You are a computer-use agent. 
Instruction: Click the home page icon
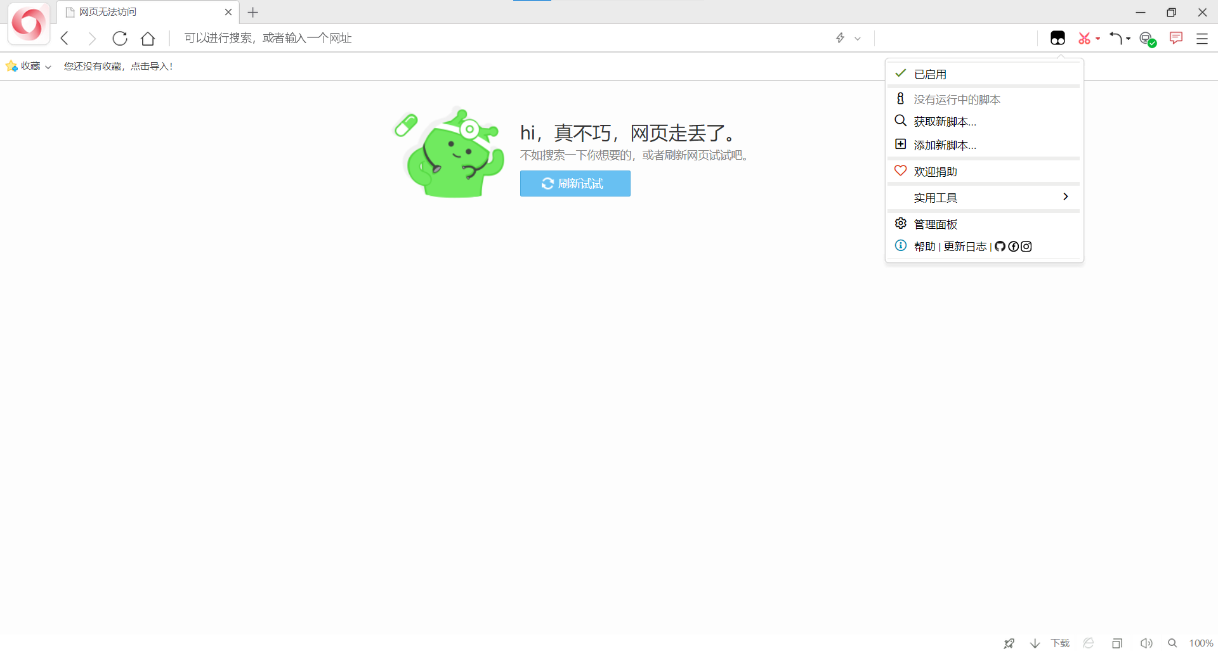(148, 39)
